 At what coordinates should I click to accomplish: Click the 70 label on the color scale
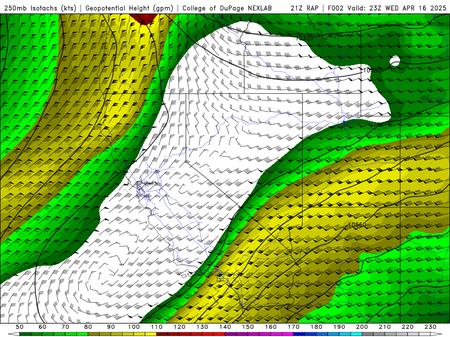pyautogui.click(x=65, y=327)
